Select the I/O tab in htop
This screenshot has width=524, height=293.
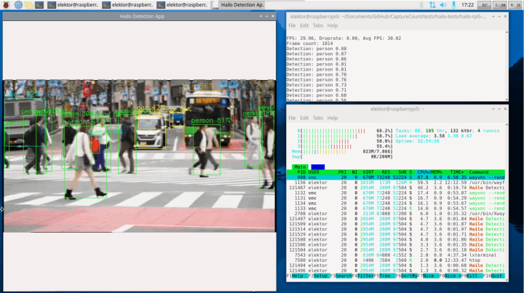[x=318, y=166]
